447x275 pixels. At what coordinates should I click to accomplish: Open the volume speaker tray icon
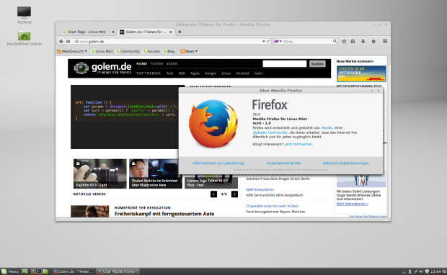pos(421,271)
